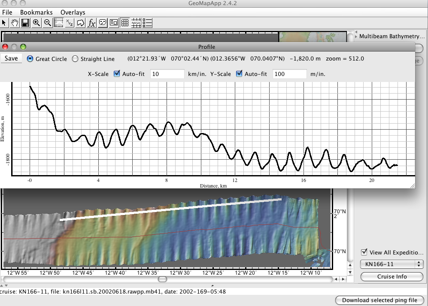Viewport: 428px width, 306px height.
Task: Open the fx function tool
Action: coord(92,23)
